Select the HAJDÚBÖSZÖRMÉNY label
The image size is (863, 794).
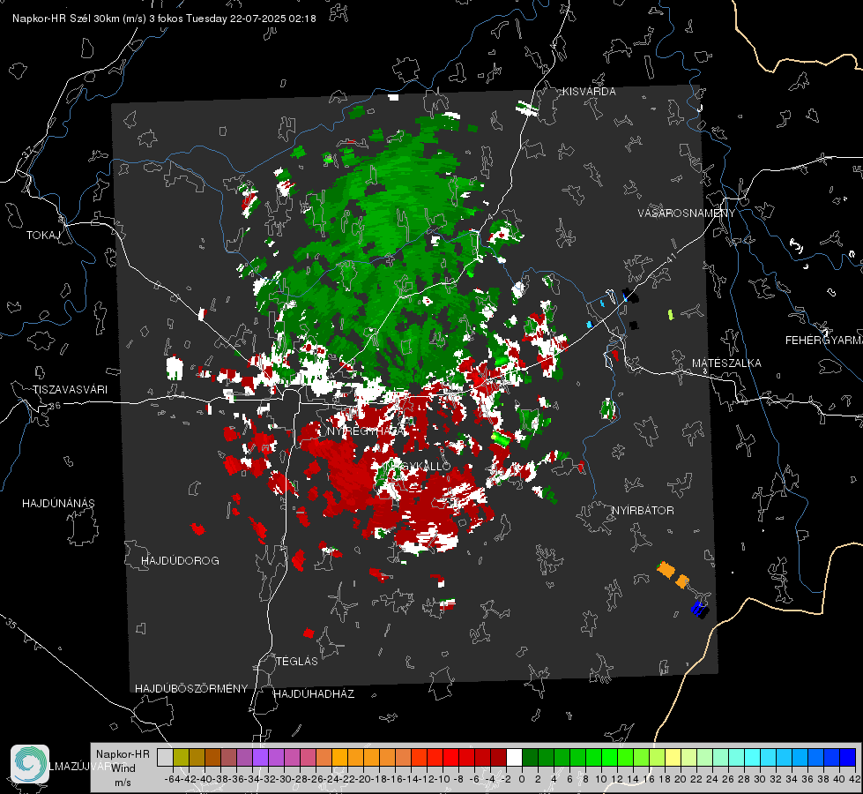(191, 689)
